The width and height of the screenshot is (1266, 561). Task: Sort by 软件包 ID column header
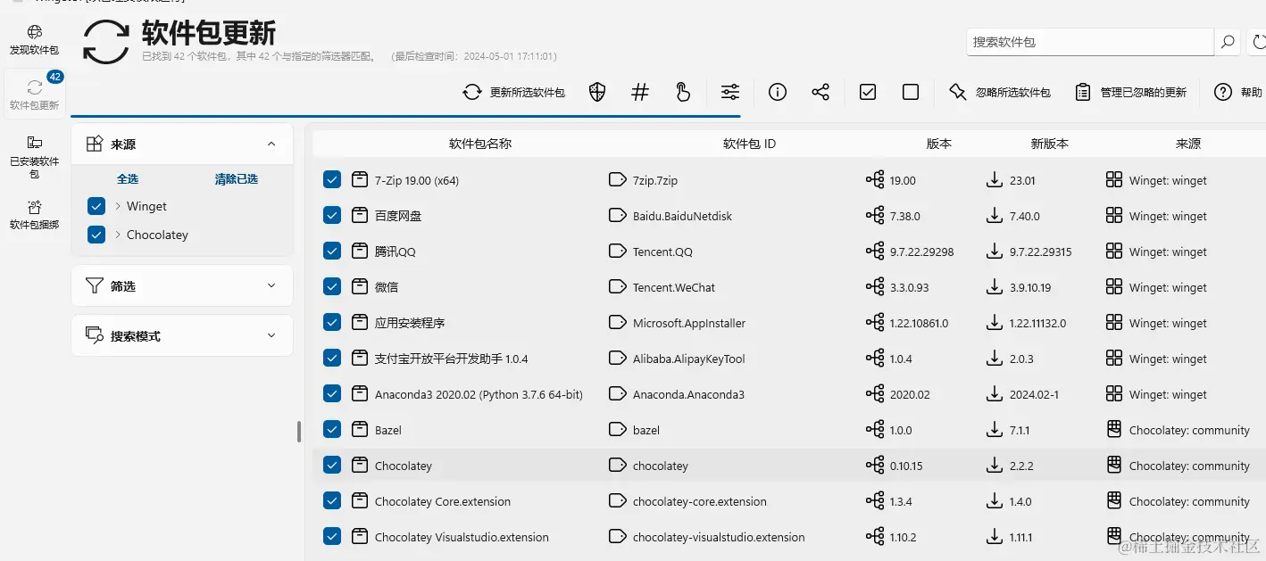coord(749,144)
